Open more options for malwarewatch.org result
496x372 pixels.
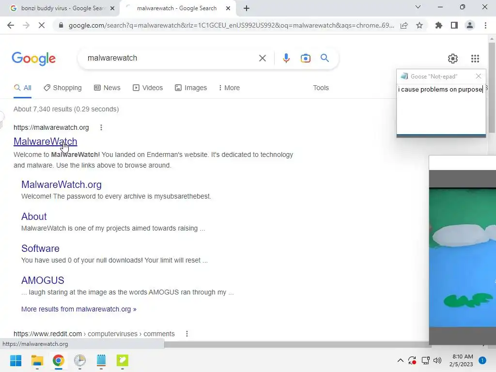point(101,127)
